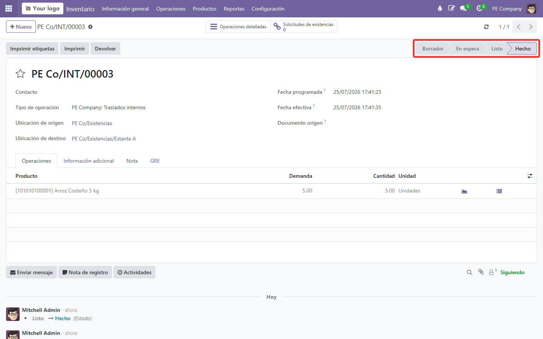Switch to GRE tab

155,161
